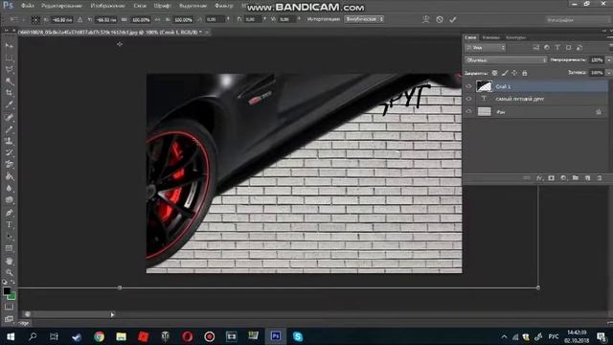613x345 pixels.
Task: Select the Hand tool
Action: pos(9,261)
